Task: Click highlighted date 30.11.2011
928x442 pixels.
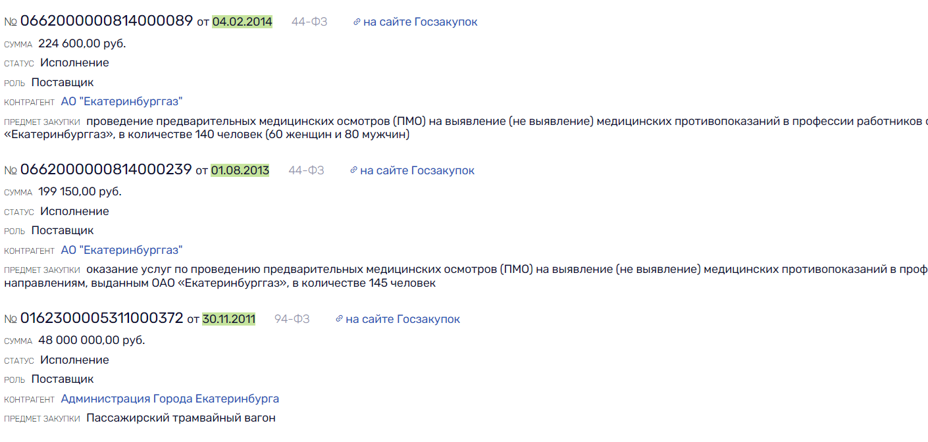Action: [x=229, y=319]
